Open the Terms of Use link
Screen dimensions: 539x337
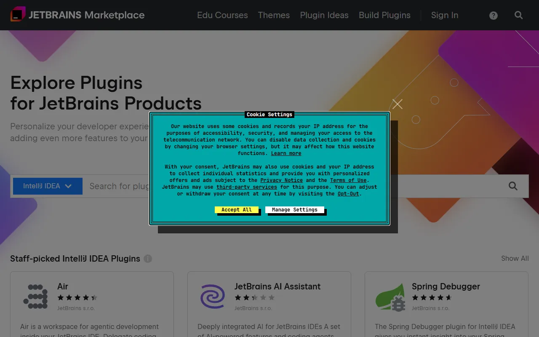348,180
